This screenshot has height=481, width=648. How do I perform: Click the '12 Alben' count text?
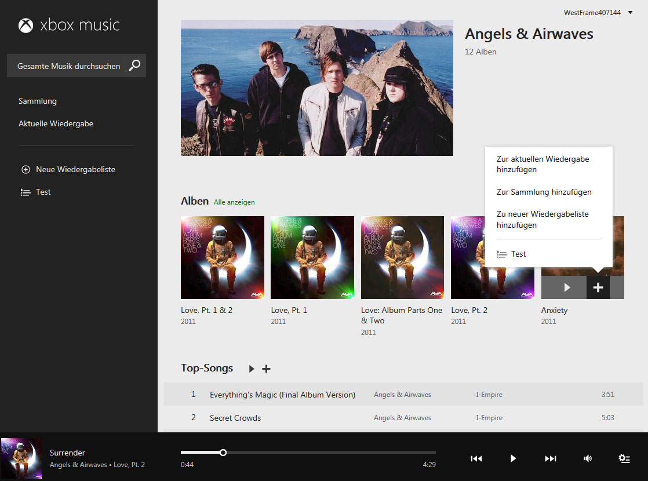click(x=480, y=52)
